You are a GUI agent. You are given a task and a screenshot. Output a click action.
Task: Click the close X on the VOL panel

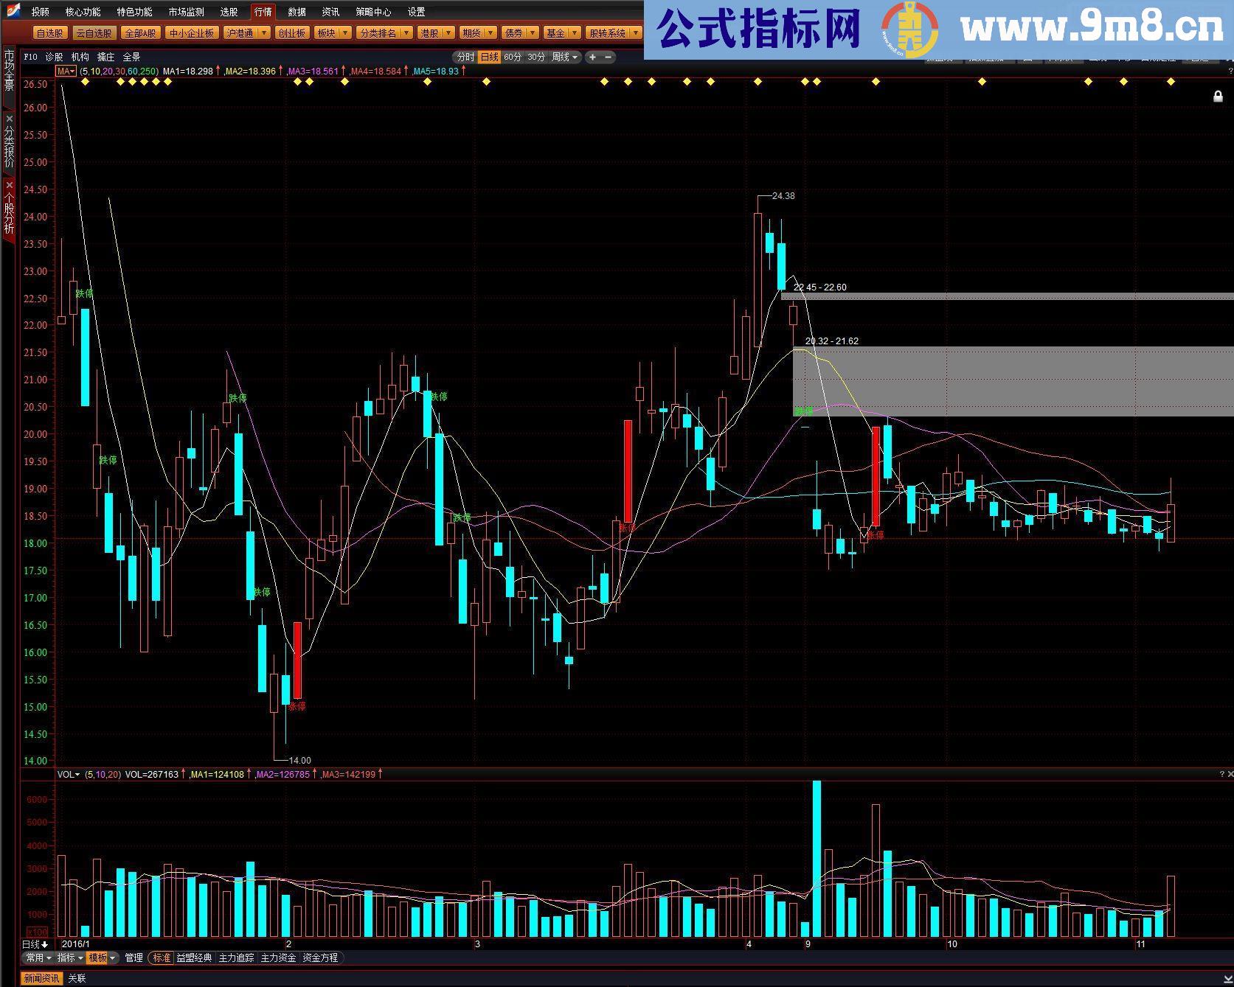pos(1230,774)
